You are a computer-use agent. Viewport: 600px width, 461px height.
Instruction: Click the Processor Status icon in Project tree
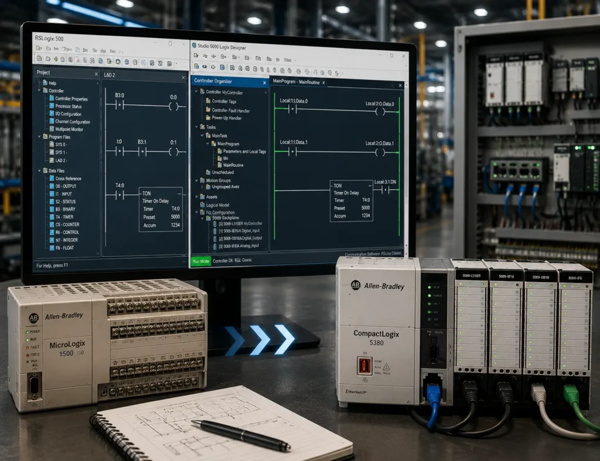pos(52,106)
